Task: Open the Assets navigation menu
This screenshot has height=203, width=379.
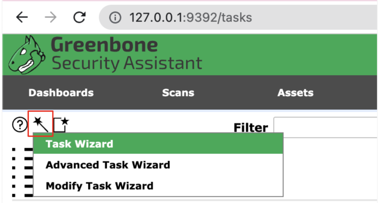Action: pos(295,93)
